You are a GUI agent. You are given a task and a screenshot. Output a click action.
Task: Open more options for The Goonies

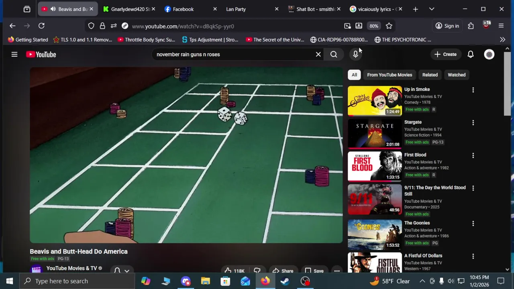[x=473, y=223]
